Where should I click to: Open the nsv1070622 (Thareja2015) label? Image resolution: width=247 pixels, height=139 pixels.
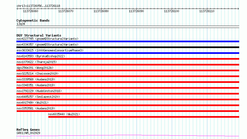coord(37,62)
